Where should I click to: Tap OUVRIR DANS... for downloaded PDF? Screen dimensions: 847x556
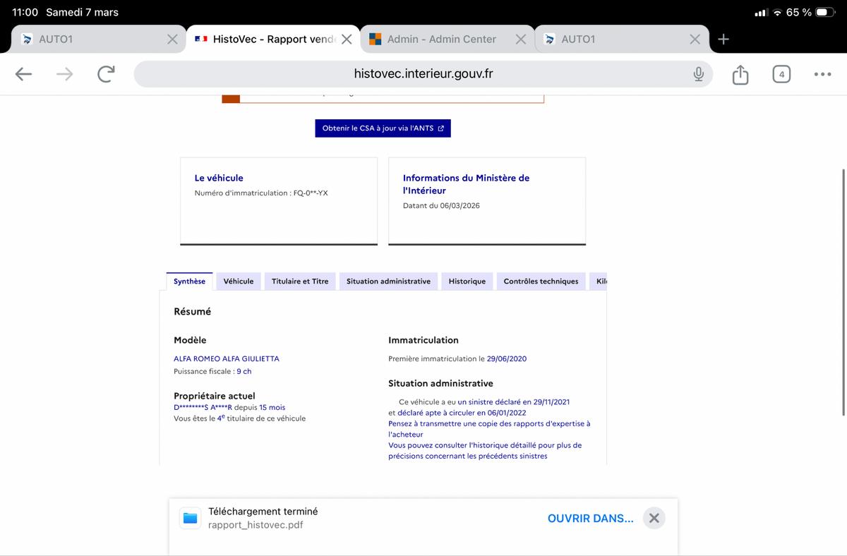[x=590, y=518]
